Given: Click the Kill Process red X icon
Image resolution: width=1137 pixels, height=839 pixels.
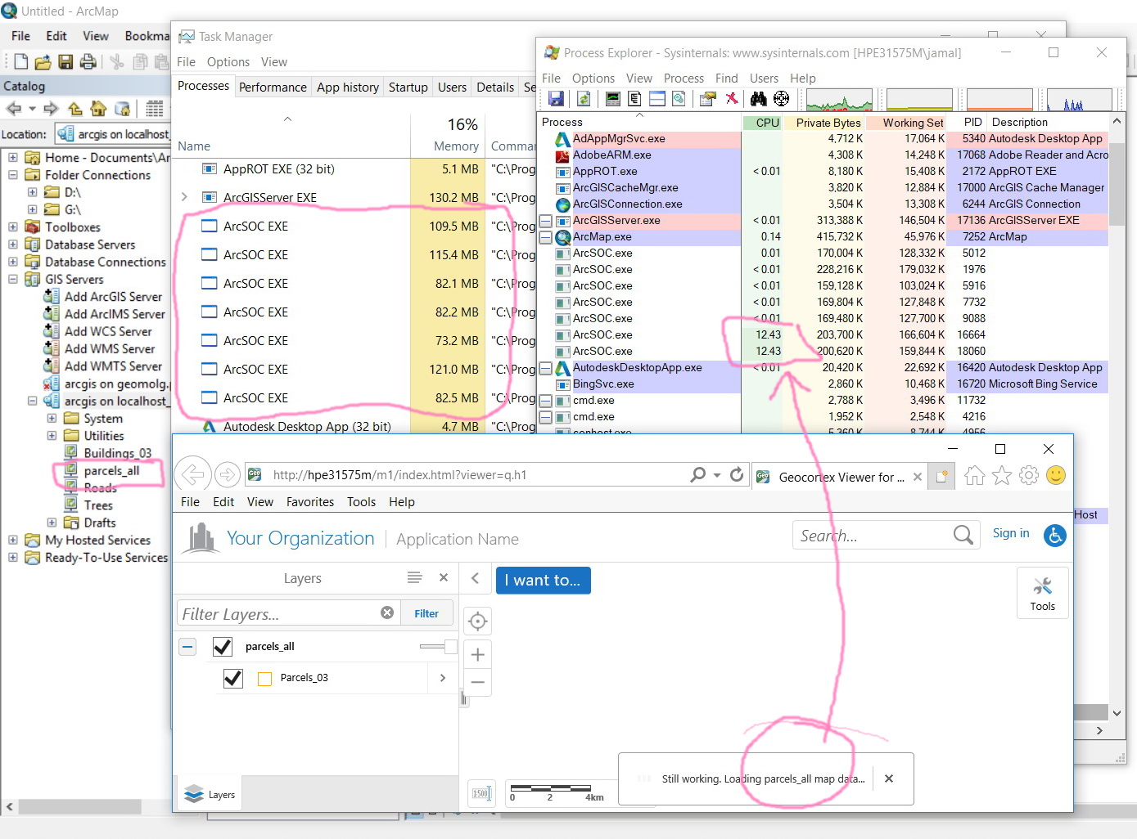Looking at the screenshot, I should 731,99.
